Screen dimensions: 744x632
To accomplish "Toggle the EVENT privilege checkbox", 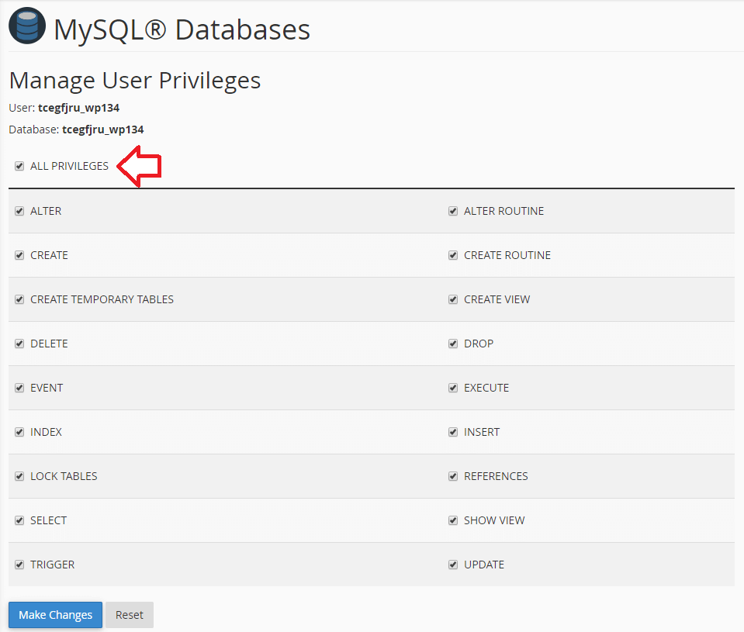I will 19,388.
